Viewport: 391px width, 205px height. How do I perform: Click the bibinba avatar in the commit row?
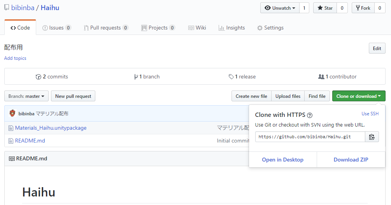pyautogui.click(x=12, y=113)
